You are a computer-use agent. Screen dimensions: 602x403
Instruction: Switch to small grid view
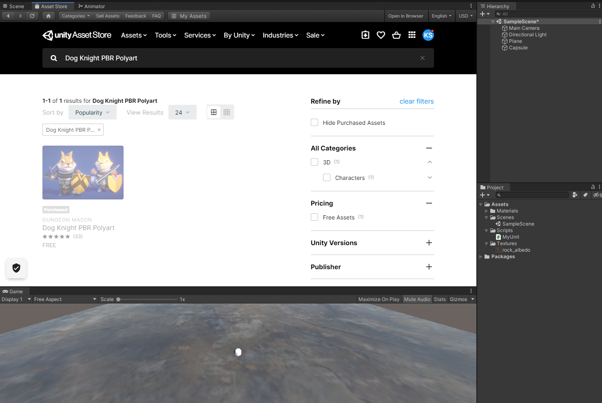click(x=227, y=112)
